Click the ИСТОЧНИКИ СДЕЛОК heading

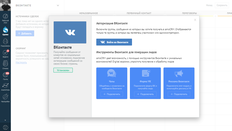pos(27,16)
